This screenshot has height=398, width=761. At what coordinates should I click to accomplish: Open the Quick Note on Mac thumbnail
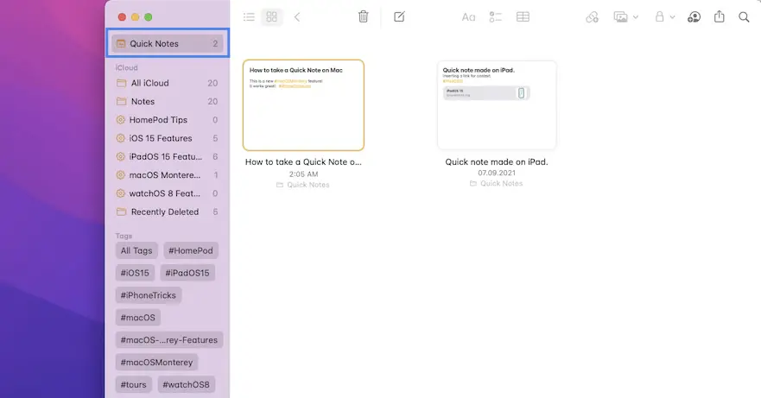[x=303, y=104]
